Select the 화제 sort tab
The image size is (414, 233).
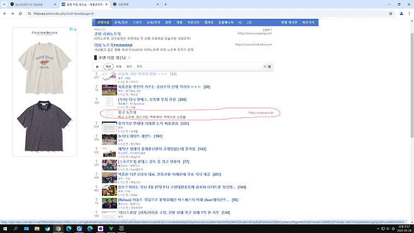tap(118, 67)
